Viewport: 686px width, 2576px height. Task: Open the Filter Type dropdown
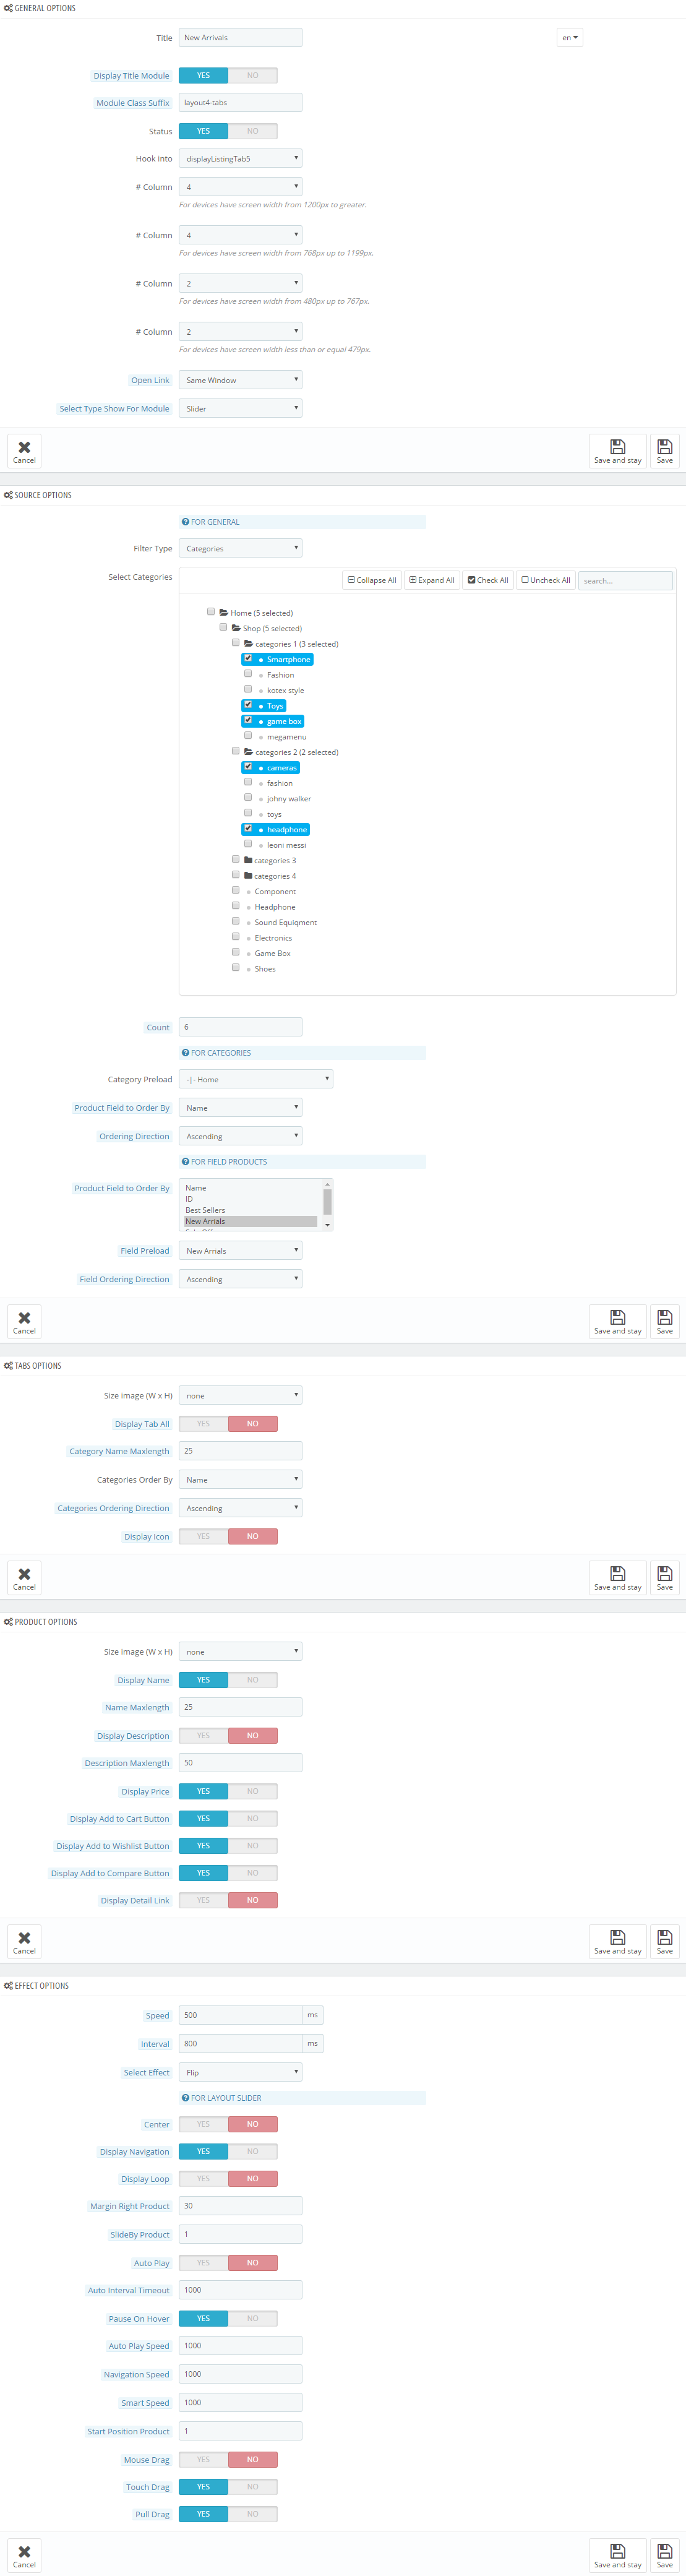pyautogui.click(x=240, y=548)
